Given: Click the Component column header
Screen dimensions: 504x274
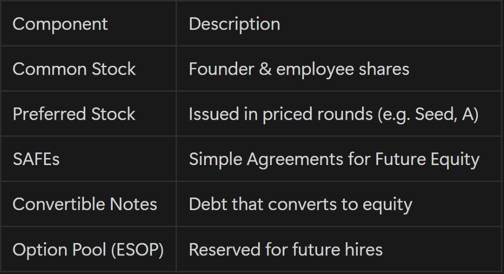Looking at the screenshot, I should [60, 24].
